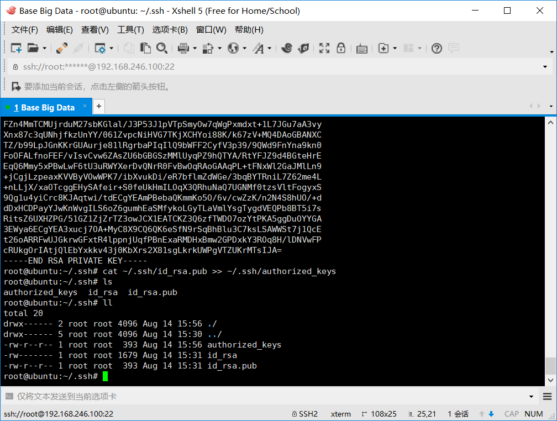Viewport: 557px width, 421px height.
Task: Click the New tab group plus icon
Action: click(383, 48)
